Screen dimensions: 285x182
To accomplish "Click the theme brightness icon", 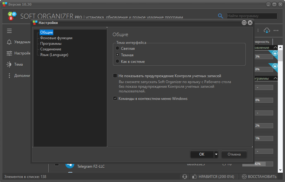I will coord(9,64).
